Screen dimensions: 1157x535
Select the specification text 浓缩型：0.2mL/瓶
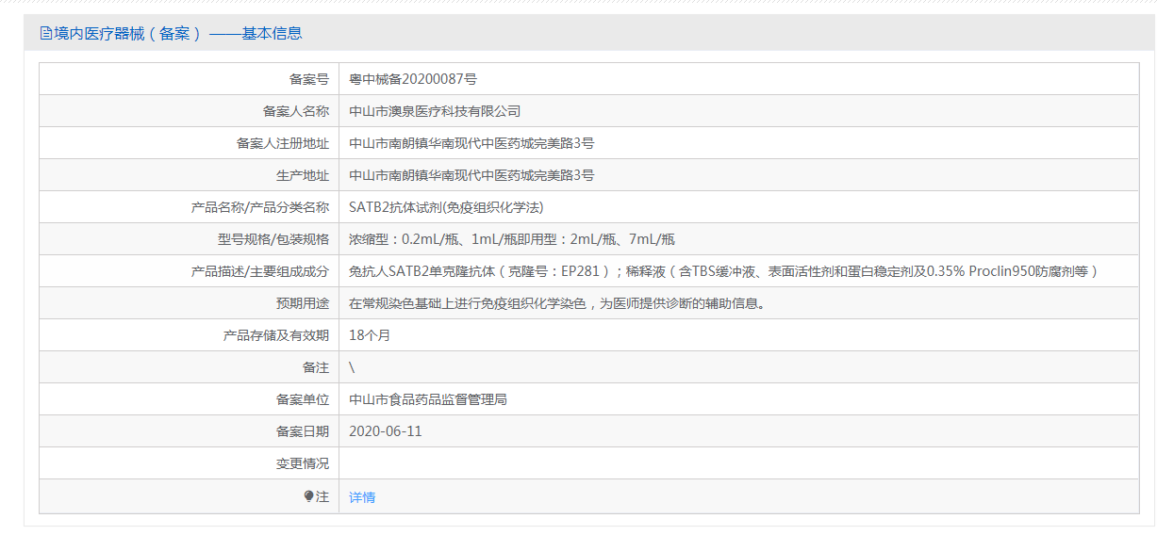[404, 239]
